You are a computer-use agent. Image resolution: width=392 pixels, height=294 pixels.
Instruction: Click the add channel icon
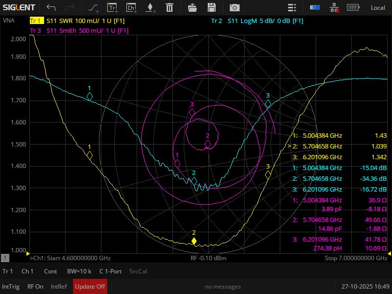pos(131,7)
